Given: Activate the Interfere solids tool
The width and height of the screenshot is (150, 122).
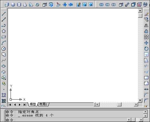Looking at the screenshot, I should pyautogui.click(x=71, y=4).
